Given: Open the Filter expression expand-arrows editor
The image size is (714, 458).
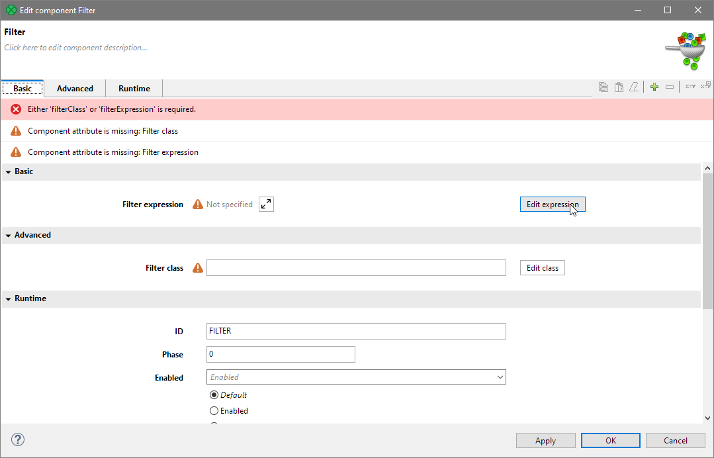Looking at the screenshot, I should 266,205.
